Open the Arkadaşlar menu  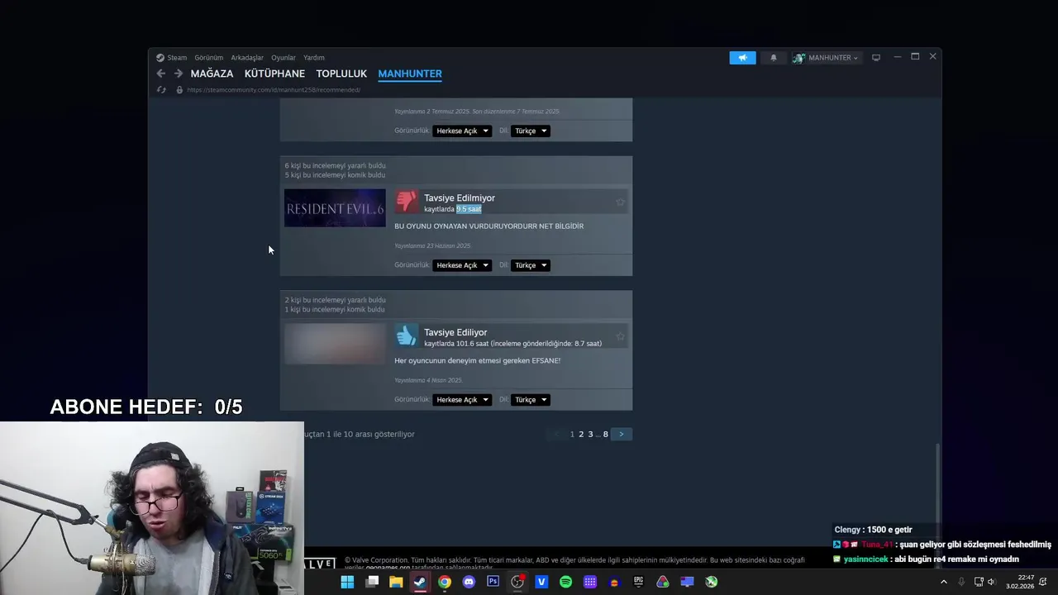coord(247,58)
